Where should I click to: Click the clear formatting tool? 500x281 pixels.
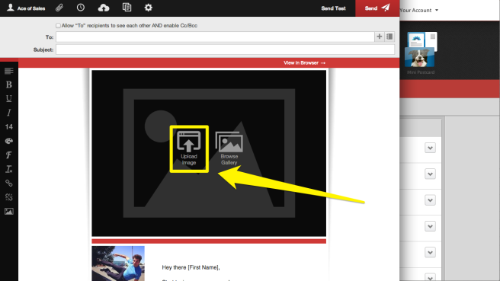click(9, 169)
